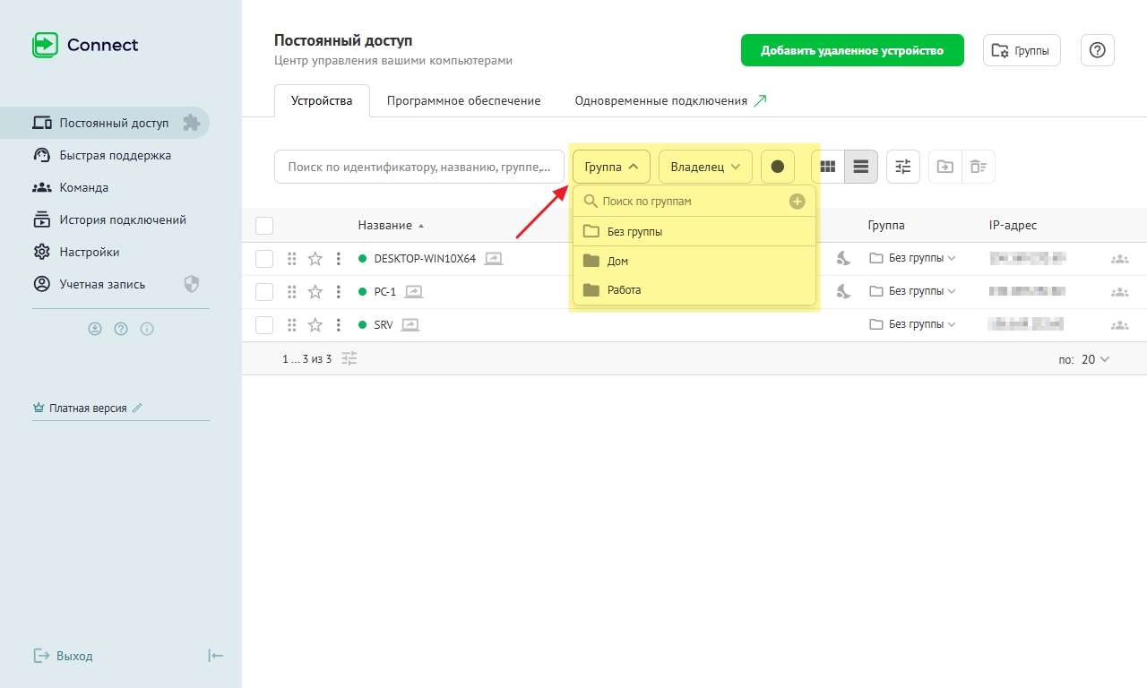
Task: Select the SRV device checkbox
Action: (264, 325)
